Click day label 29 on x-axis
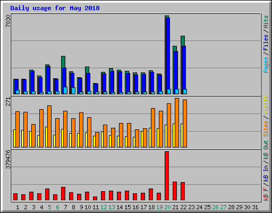Screen dimensions: 272x213 click(x=239, y=207)
